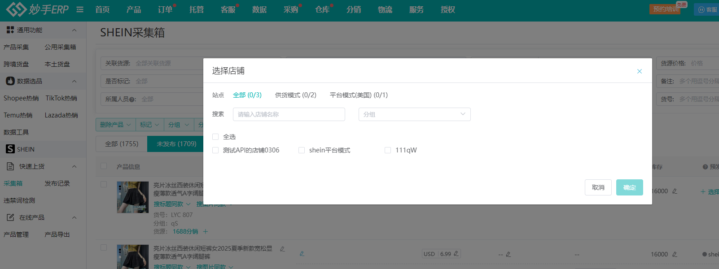Click the plus icon beside 1688分销
This screenshot has width=719, height=269.
pyautogui.click(x=206, y=231)
